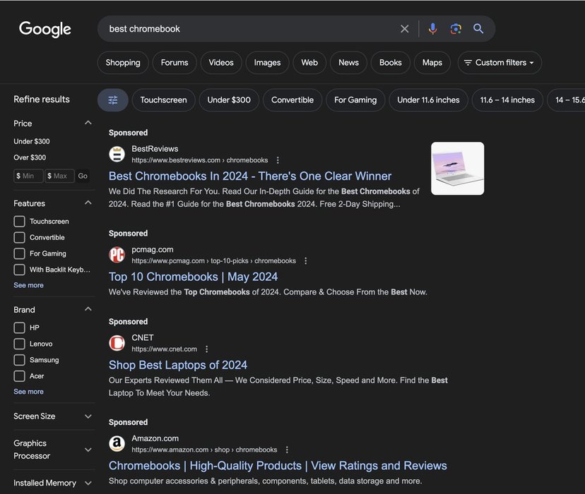The image size is (585, 494).
Task: Click the Under $300 price link
Action: click(32, 142)
